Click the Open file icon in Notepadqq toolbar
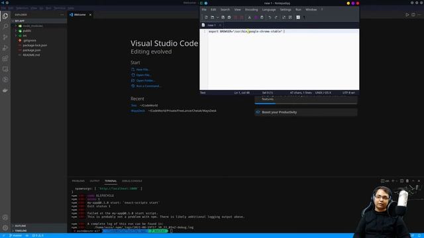Viewport: 424px width, 238px height. tap(212, 17)
